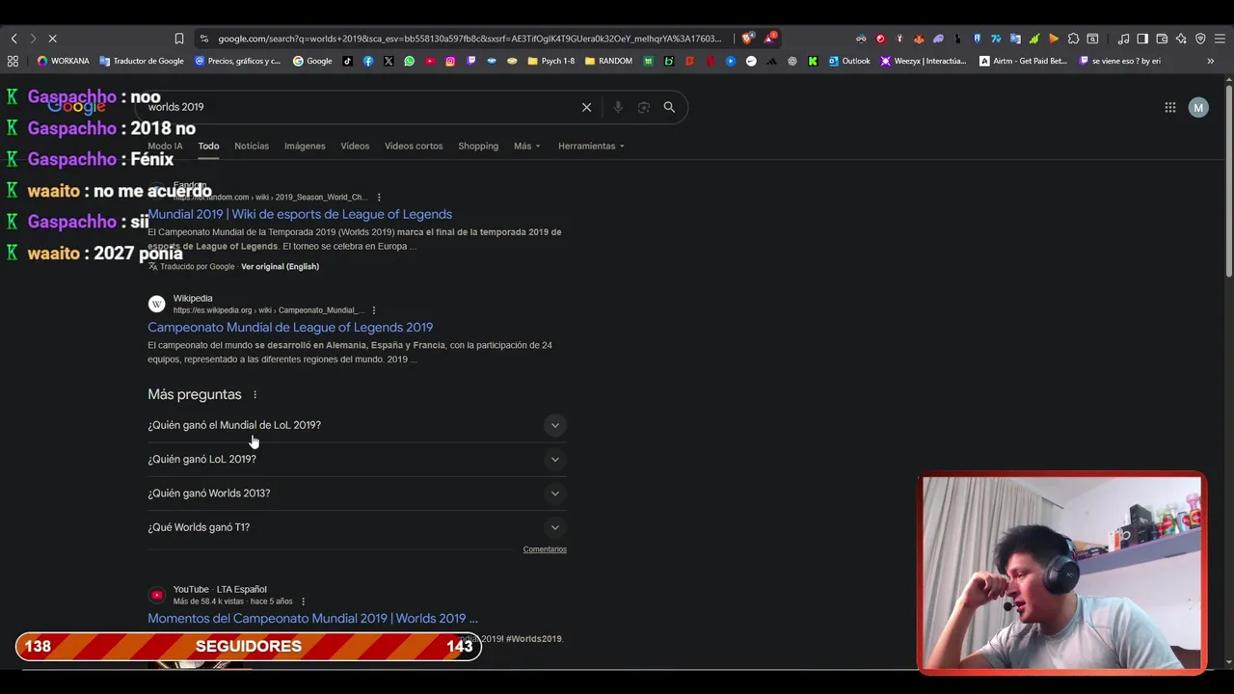Open the Adidas bookmark icon
Viewport: 1234px width, 694px height.
coord(771,61)
